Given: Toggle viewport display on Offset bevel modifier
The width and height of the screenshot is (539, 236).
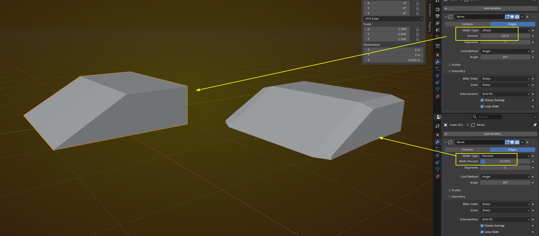Looking at the screenshot, I should [512, 17].
